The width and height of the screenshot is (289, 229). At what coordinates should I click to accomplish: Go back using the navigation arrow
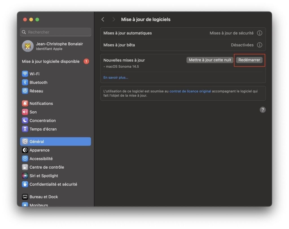point(103,19)
